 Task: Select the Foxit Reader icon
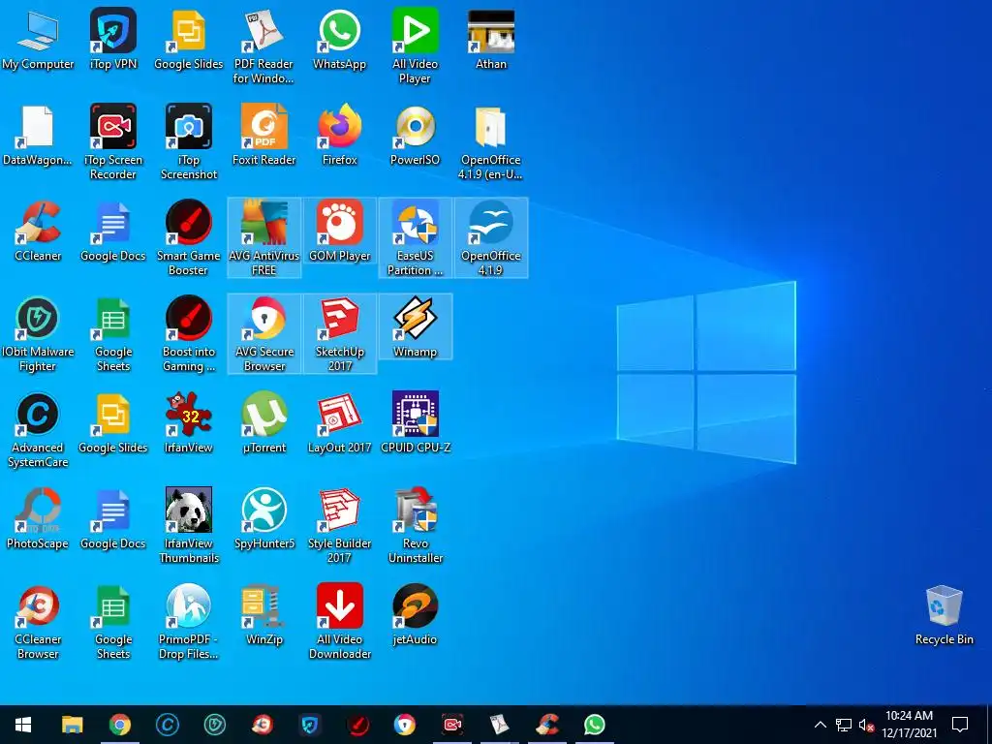tap(263, 136)
